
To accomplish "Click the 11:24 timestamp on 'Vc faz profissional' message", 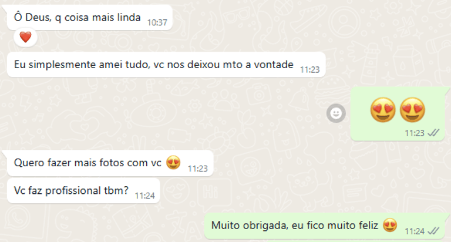I will [x=145, y=196].
